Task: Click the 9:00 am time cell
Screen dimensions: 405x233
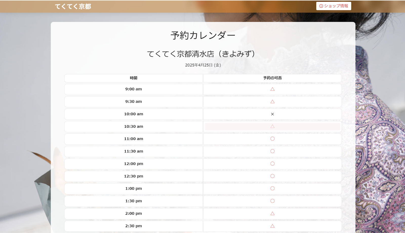Action: [134, 89]
